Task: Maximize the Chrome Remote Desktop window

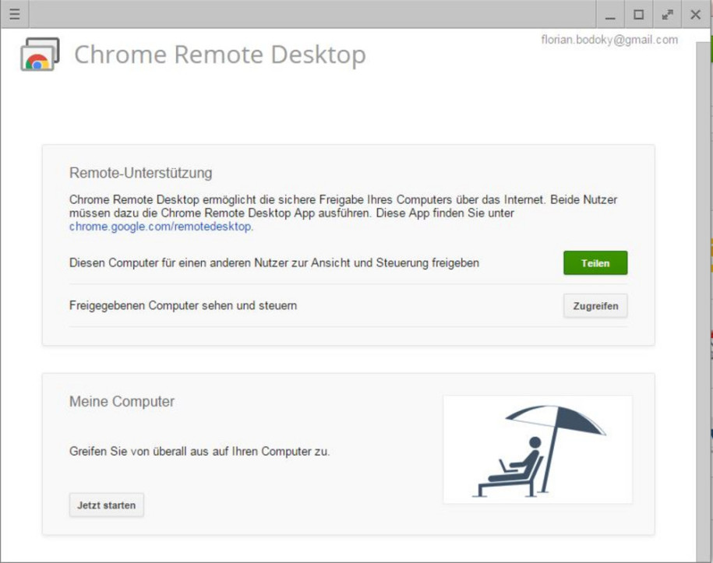Action: [x=639, y=15]
